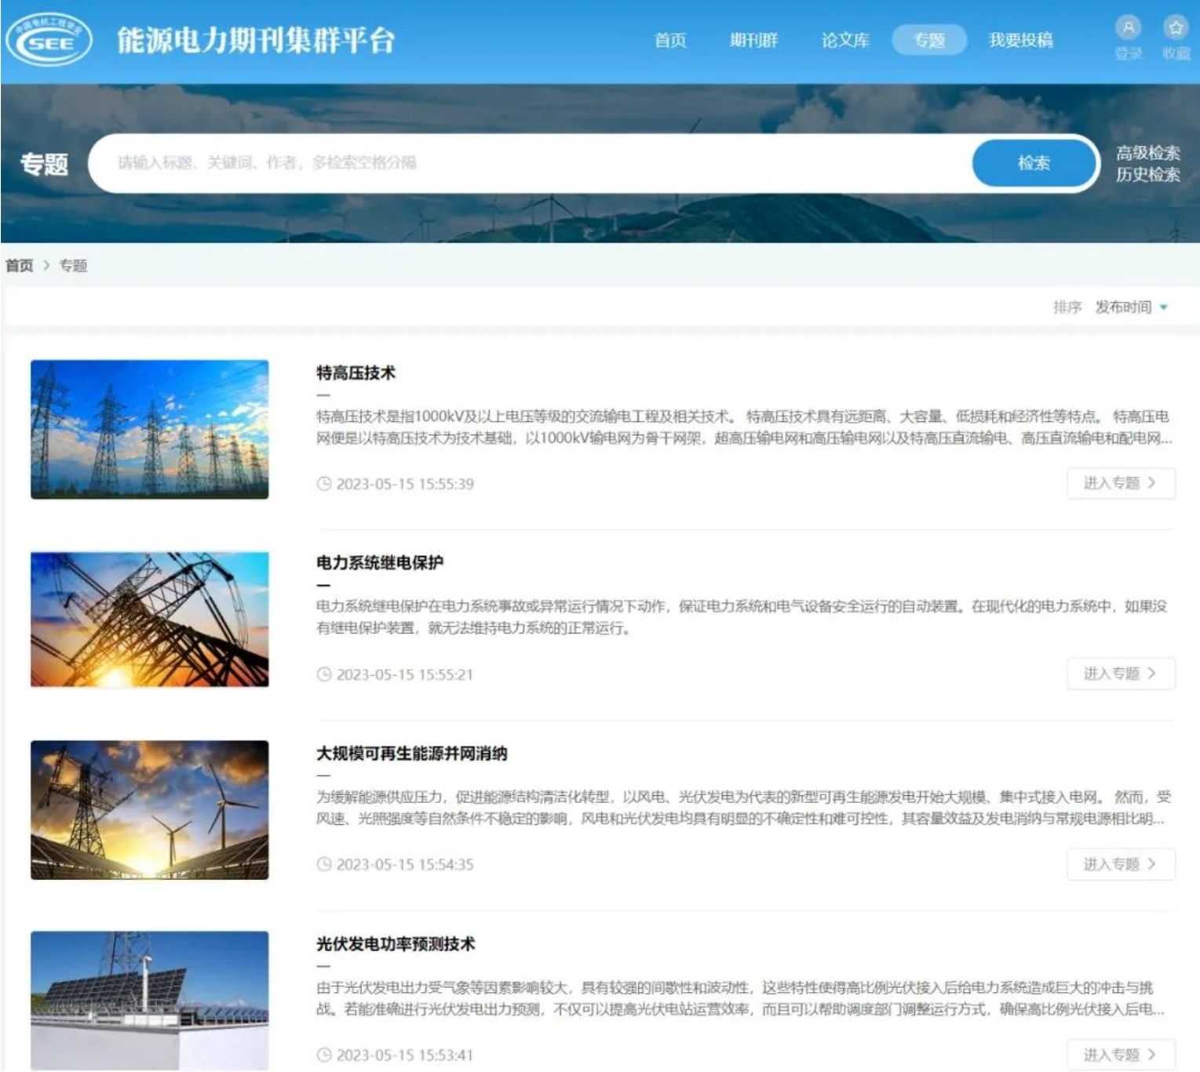Click the favorites star icon
The height and width of the screenshot is (1072, 1200).
point(1175,28)
